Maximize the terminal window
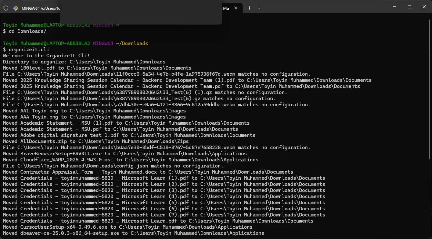The image size is (432, 239). point(409,7)
